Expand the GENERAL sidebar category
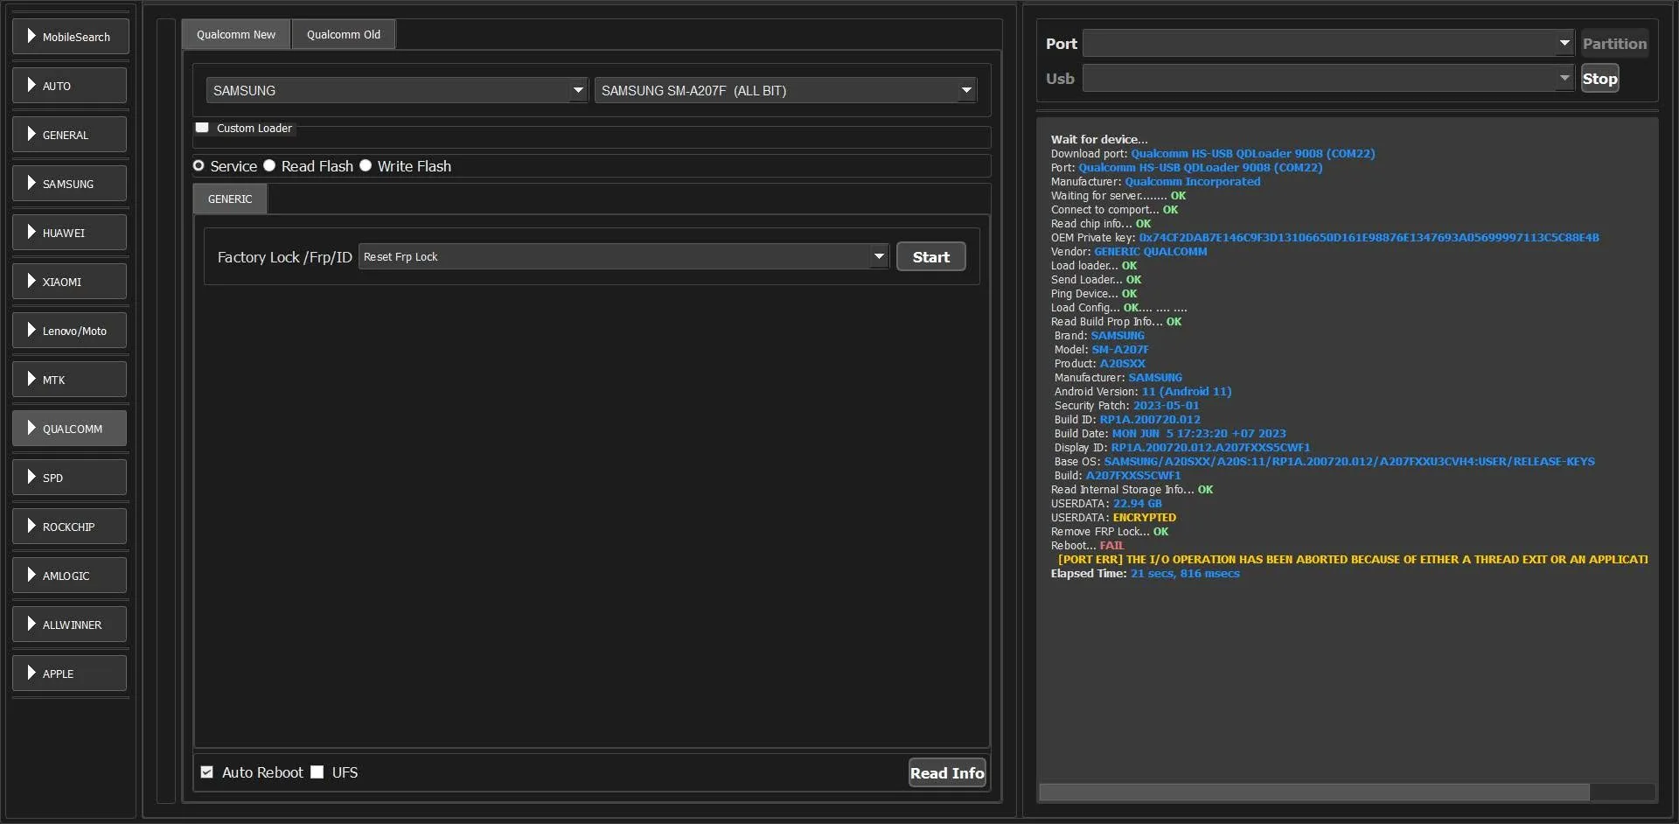Screen dimensions: 1679x824 point(71,135)
